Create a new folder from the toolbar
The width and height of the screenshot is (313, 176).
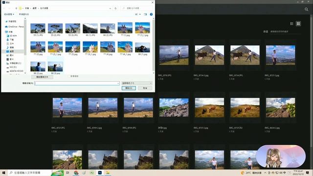tap(24, 14)
